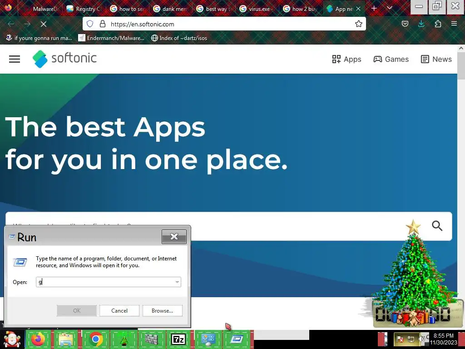Open the 'if youre gonna run ma...' bookmark
The image size is (465, 349).
pos(39,38)
